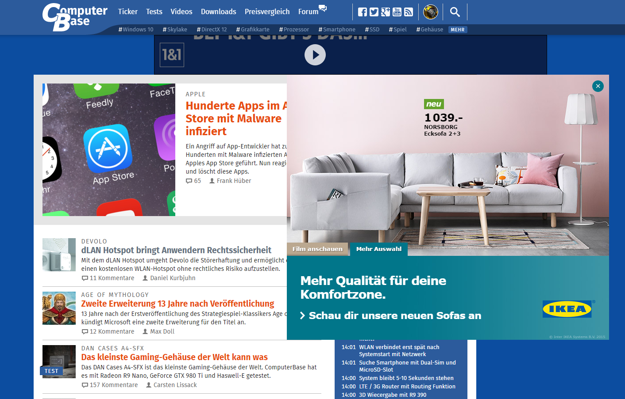Open the App Store malware article headline
625x399 pixels.
236,118
